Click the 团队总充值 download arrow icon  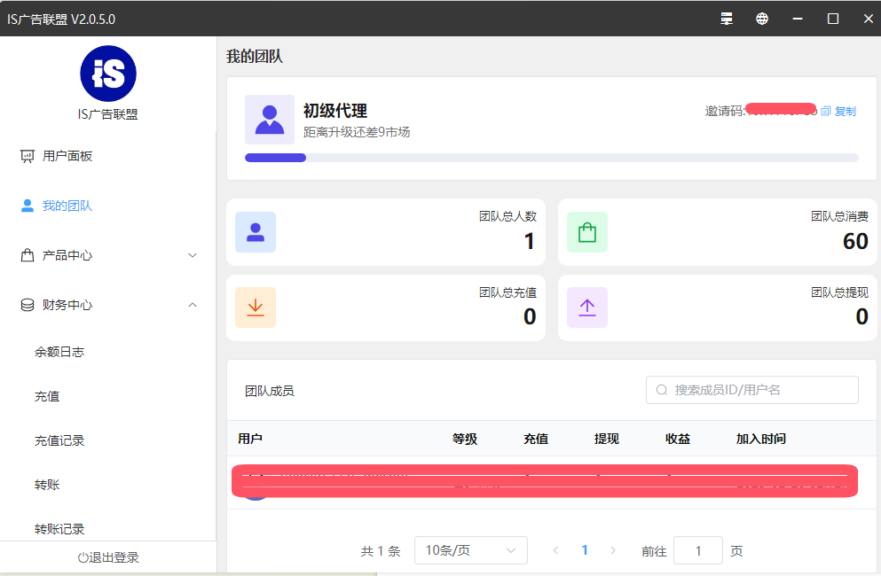coord(256,307)
